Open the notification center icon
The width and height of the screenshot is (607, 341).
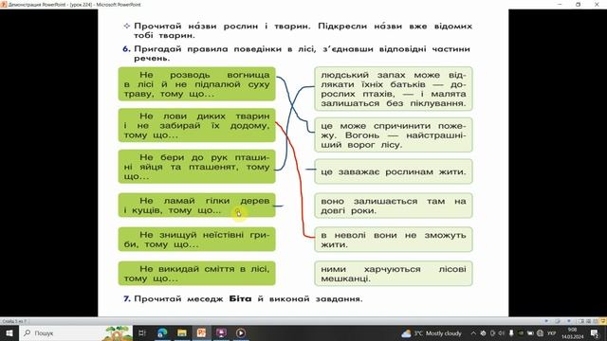595,333
